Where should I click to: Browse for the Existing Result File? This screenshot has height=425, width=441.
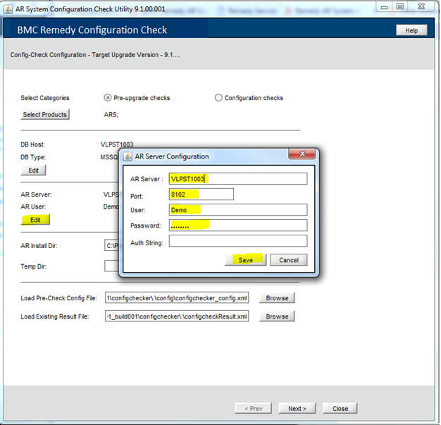click(x=277, y=316)
